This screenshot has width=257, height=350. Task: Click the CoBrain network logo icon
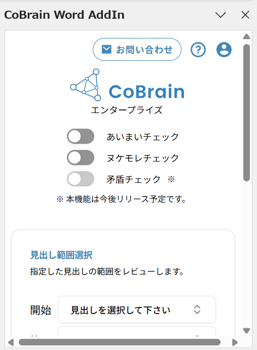[x=86, y=85]
